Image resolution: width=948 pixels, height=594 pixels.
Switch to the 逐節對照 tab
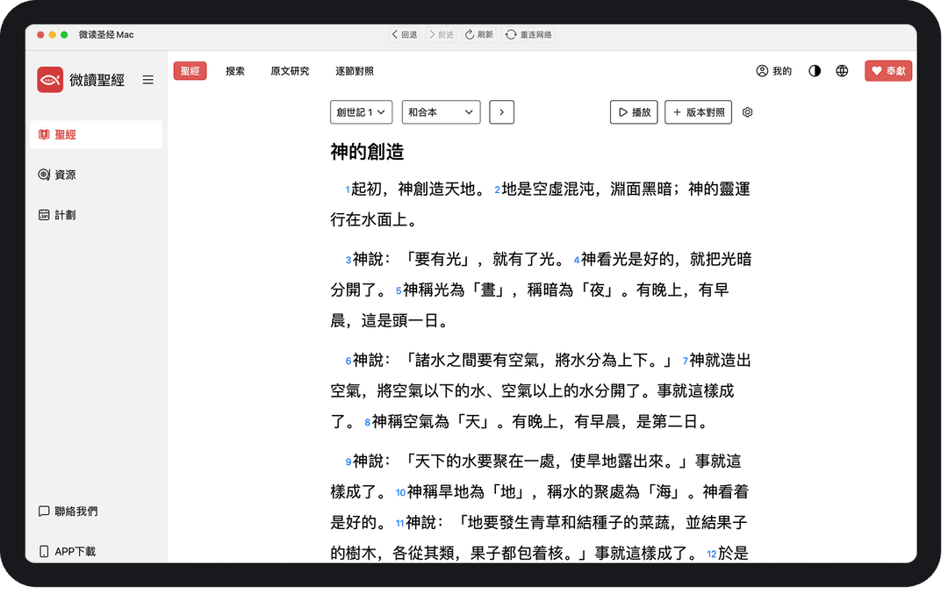[355, 71]
